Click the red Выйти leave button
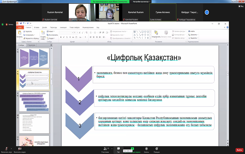 239,150
